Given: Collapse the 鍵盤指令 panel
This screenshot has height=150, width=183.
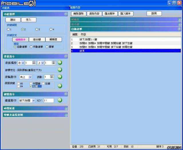Looking at the screenshot, I should [66, 94].
